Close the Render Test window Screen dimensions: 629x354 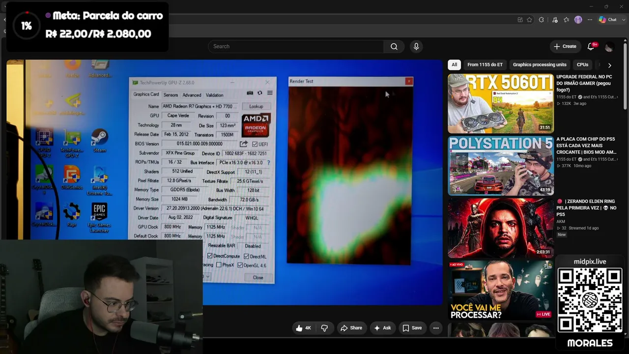pos(408,81)
